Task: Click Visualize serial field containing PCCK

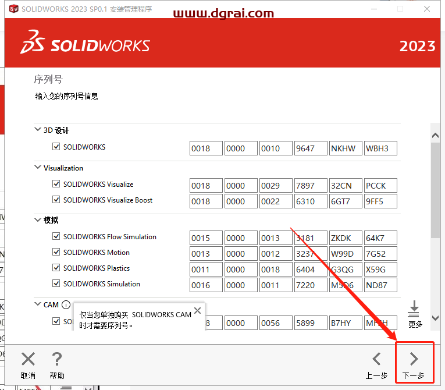Action: click(380, 186)
